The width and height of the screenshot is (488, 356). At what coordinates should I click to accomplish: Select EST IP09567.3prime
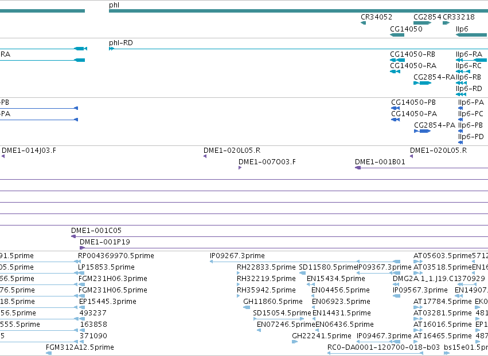pyautogui.click(x=420, y=290)
